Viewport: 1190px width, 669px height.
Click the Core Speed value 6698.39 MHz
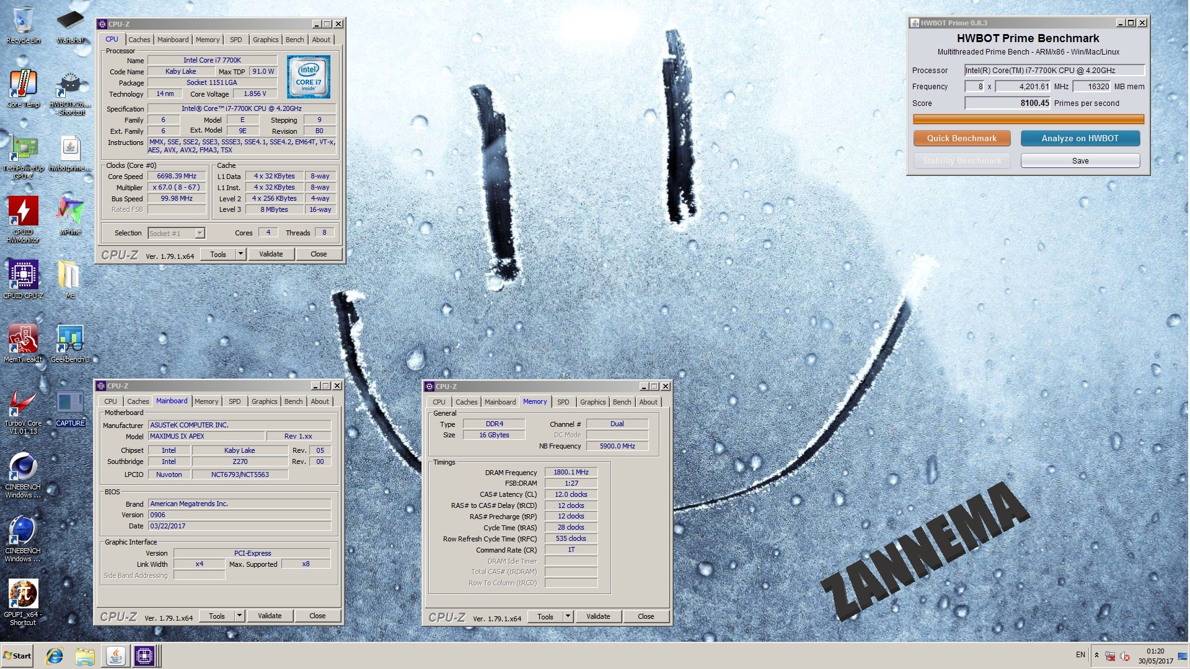point(177,177)
